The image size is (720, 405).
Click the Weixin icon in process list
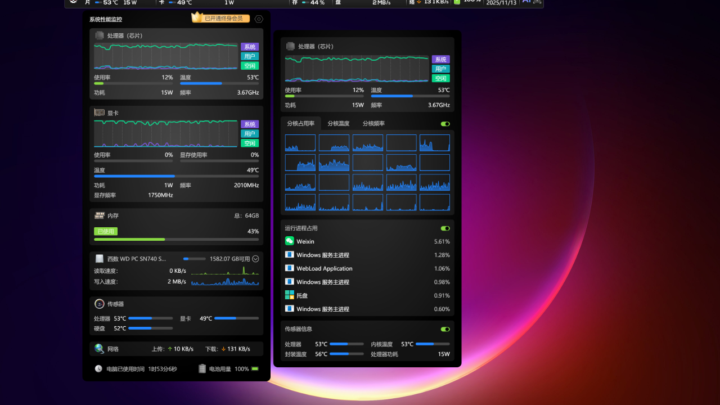[290, 241]
